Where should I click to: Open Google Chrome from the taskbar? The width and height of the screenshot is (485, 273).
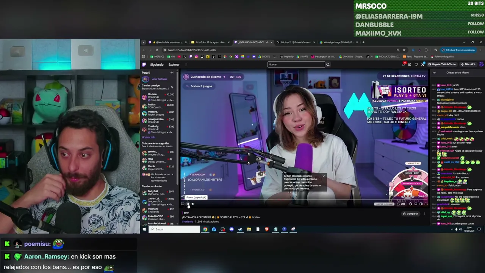[205, 229]
